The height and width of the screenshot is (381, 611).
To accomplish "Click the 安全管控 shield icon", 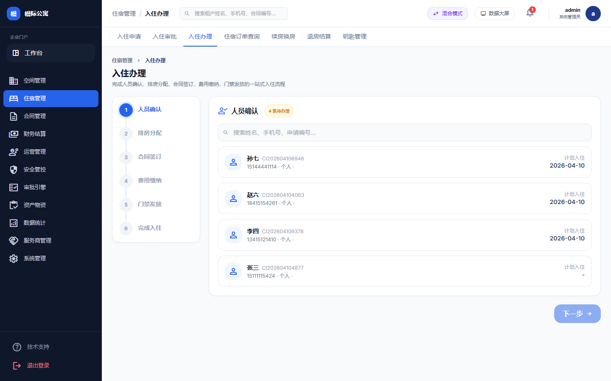I will pos(17,169).
